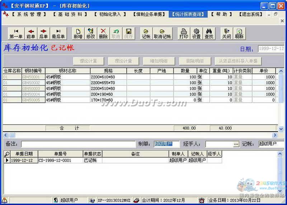Click the 修改 edit toolbar icon
This screenshot has width=287, height=205.
coord(91,34)
